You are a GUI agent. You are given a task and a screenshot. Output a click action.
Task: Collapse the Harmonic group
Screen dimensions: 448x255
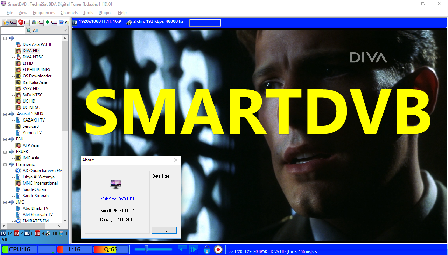coord(5,164)
